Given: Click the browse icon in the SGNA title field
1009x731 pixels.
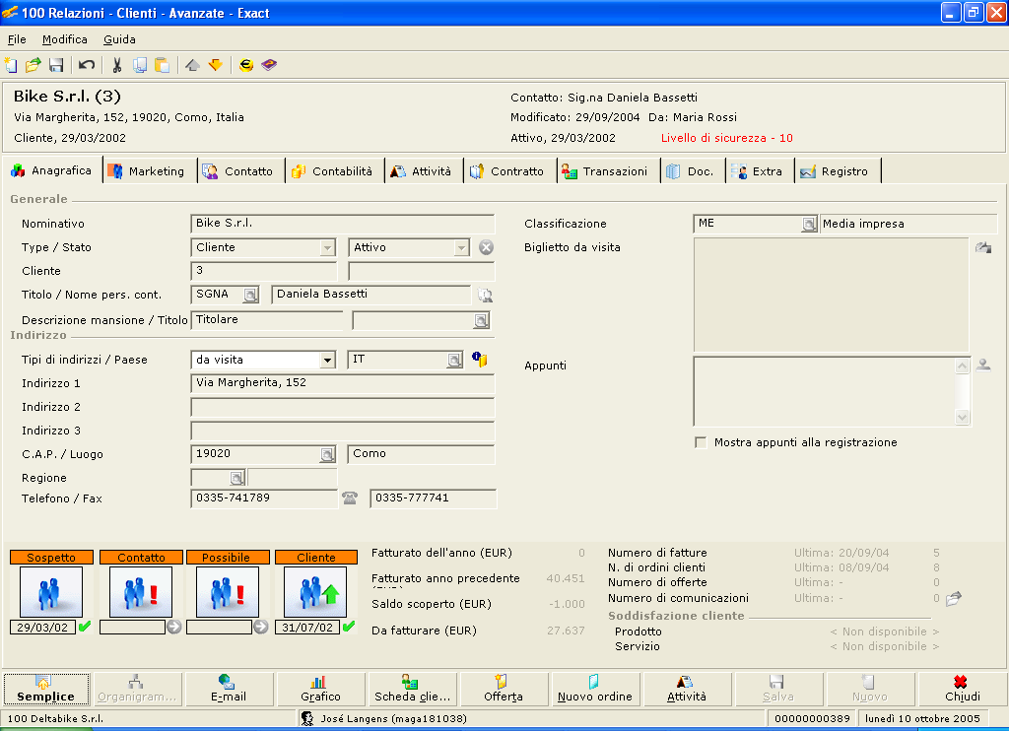Looking at the screenshot, I should 250,295.
